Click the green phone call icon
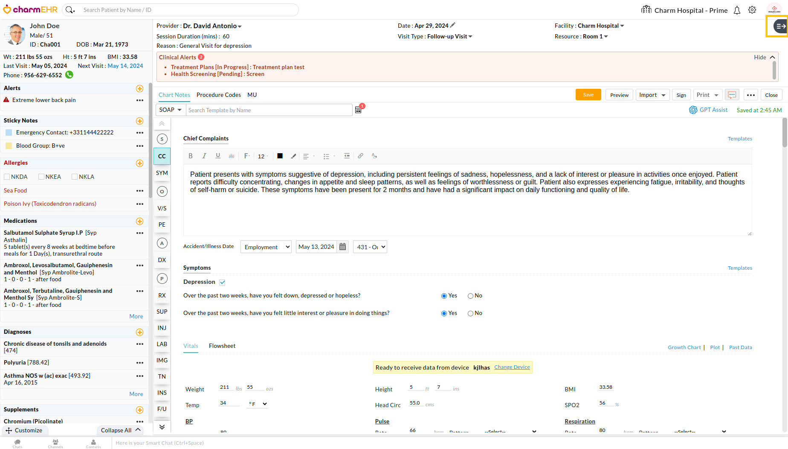Image resolution: width=788 pixels, height=449 pixels. tap(69, 75)
